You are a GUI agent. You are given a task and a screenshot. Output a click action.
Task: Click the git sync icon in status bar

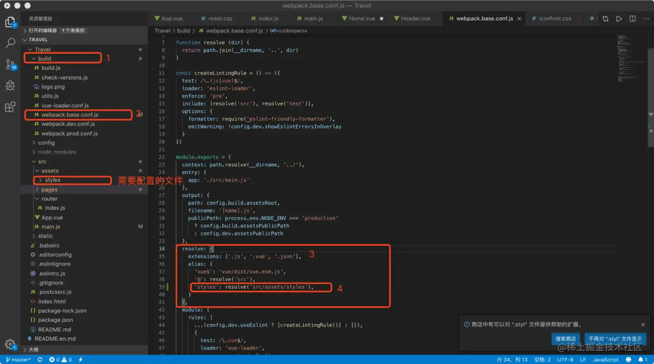(40, 360)
